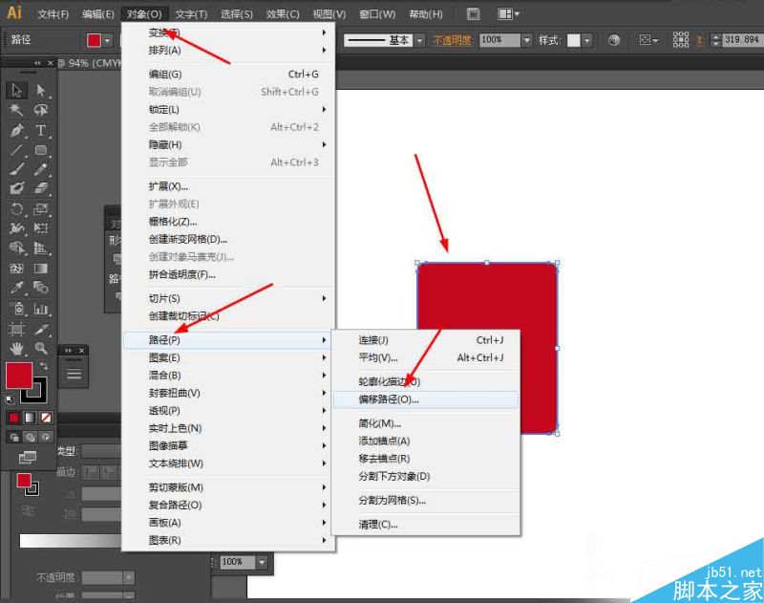764x603 pixels.
Task: Open the 样式 style dropdown
Action: tap(587, 40)
